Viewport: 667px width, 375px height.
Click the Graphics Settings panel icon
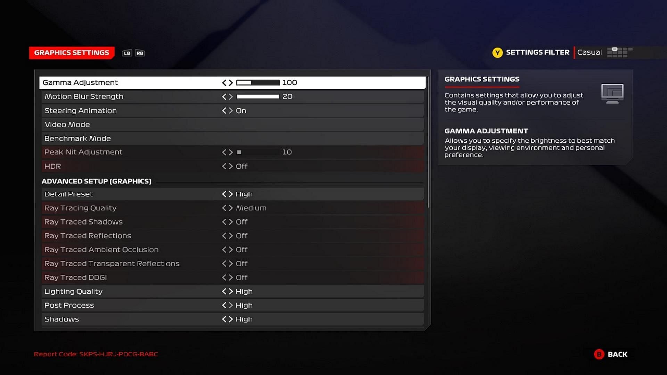[x=612, y=93]
